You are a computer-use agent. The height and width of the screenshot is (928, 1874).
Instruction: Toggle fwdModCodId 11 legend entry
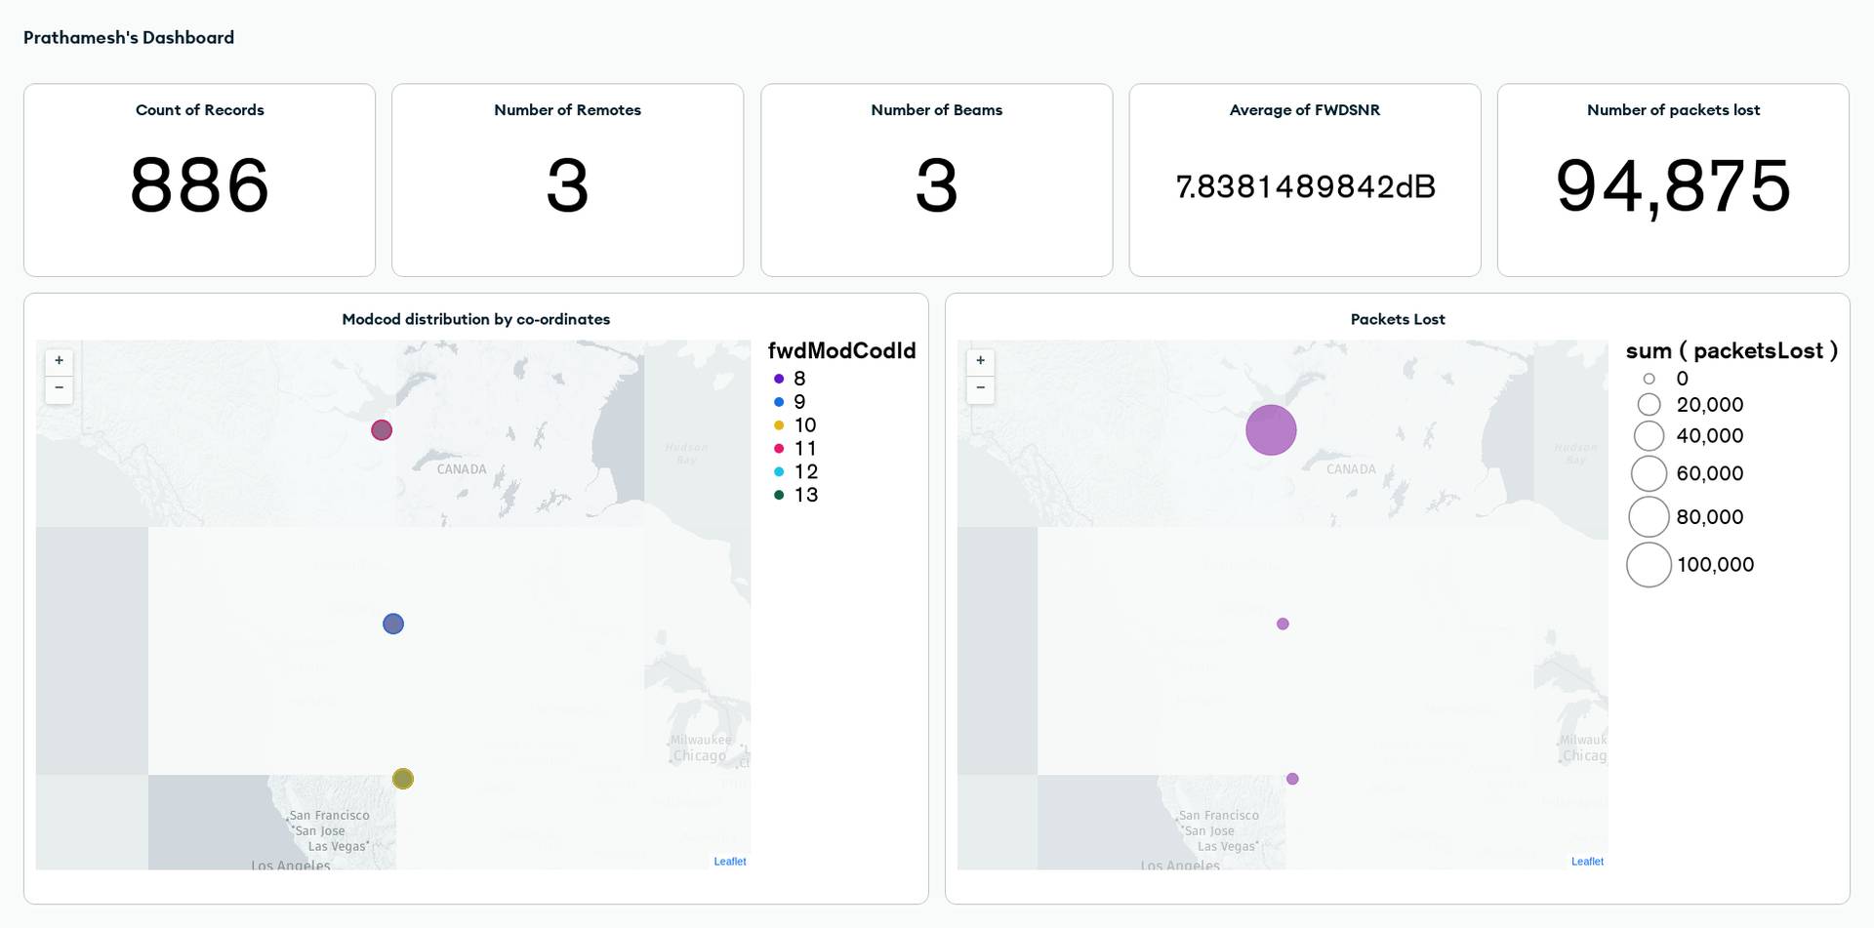[803, 449]
